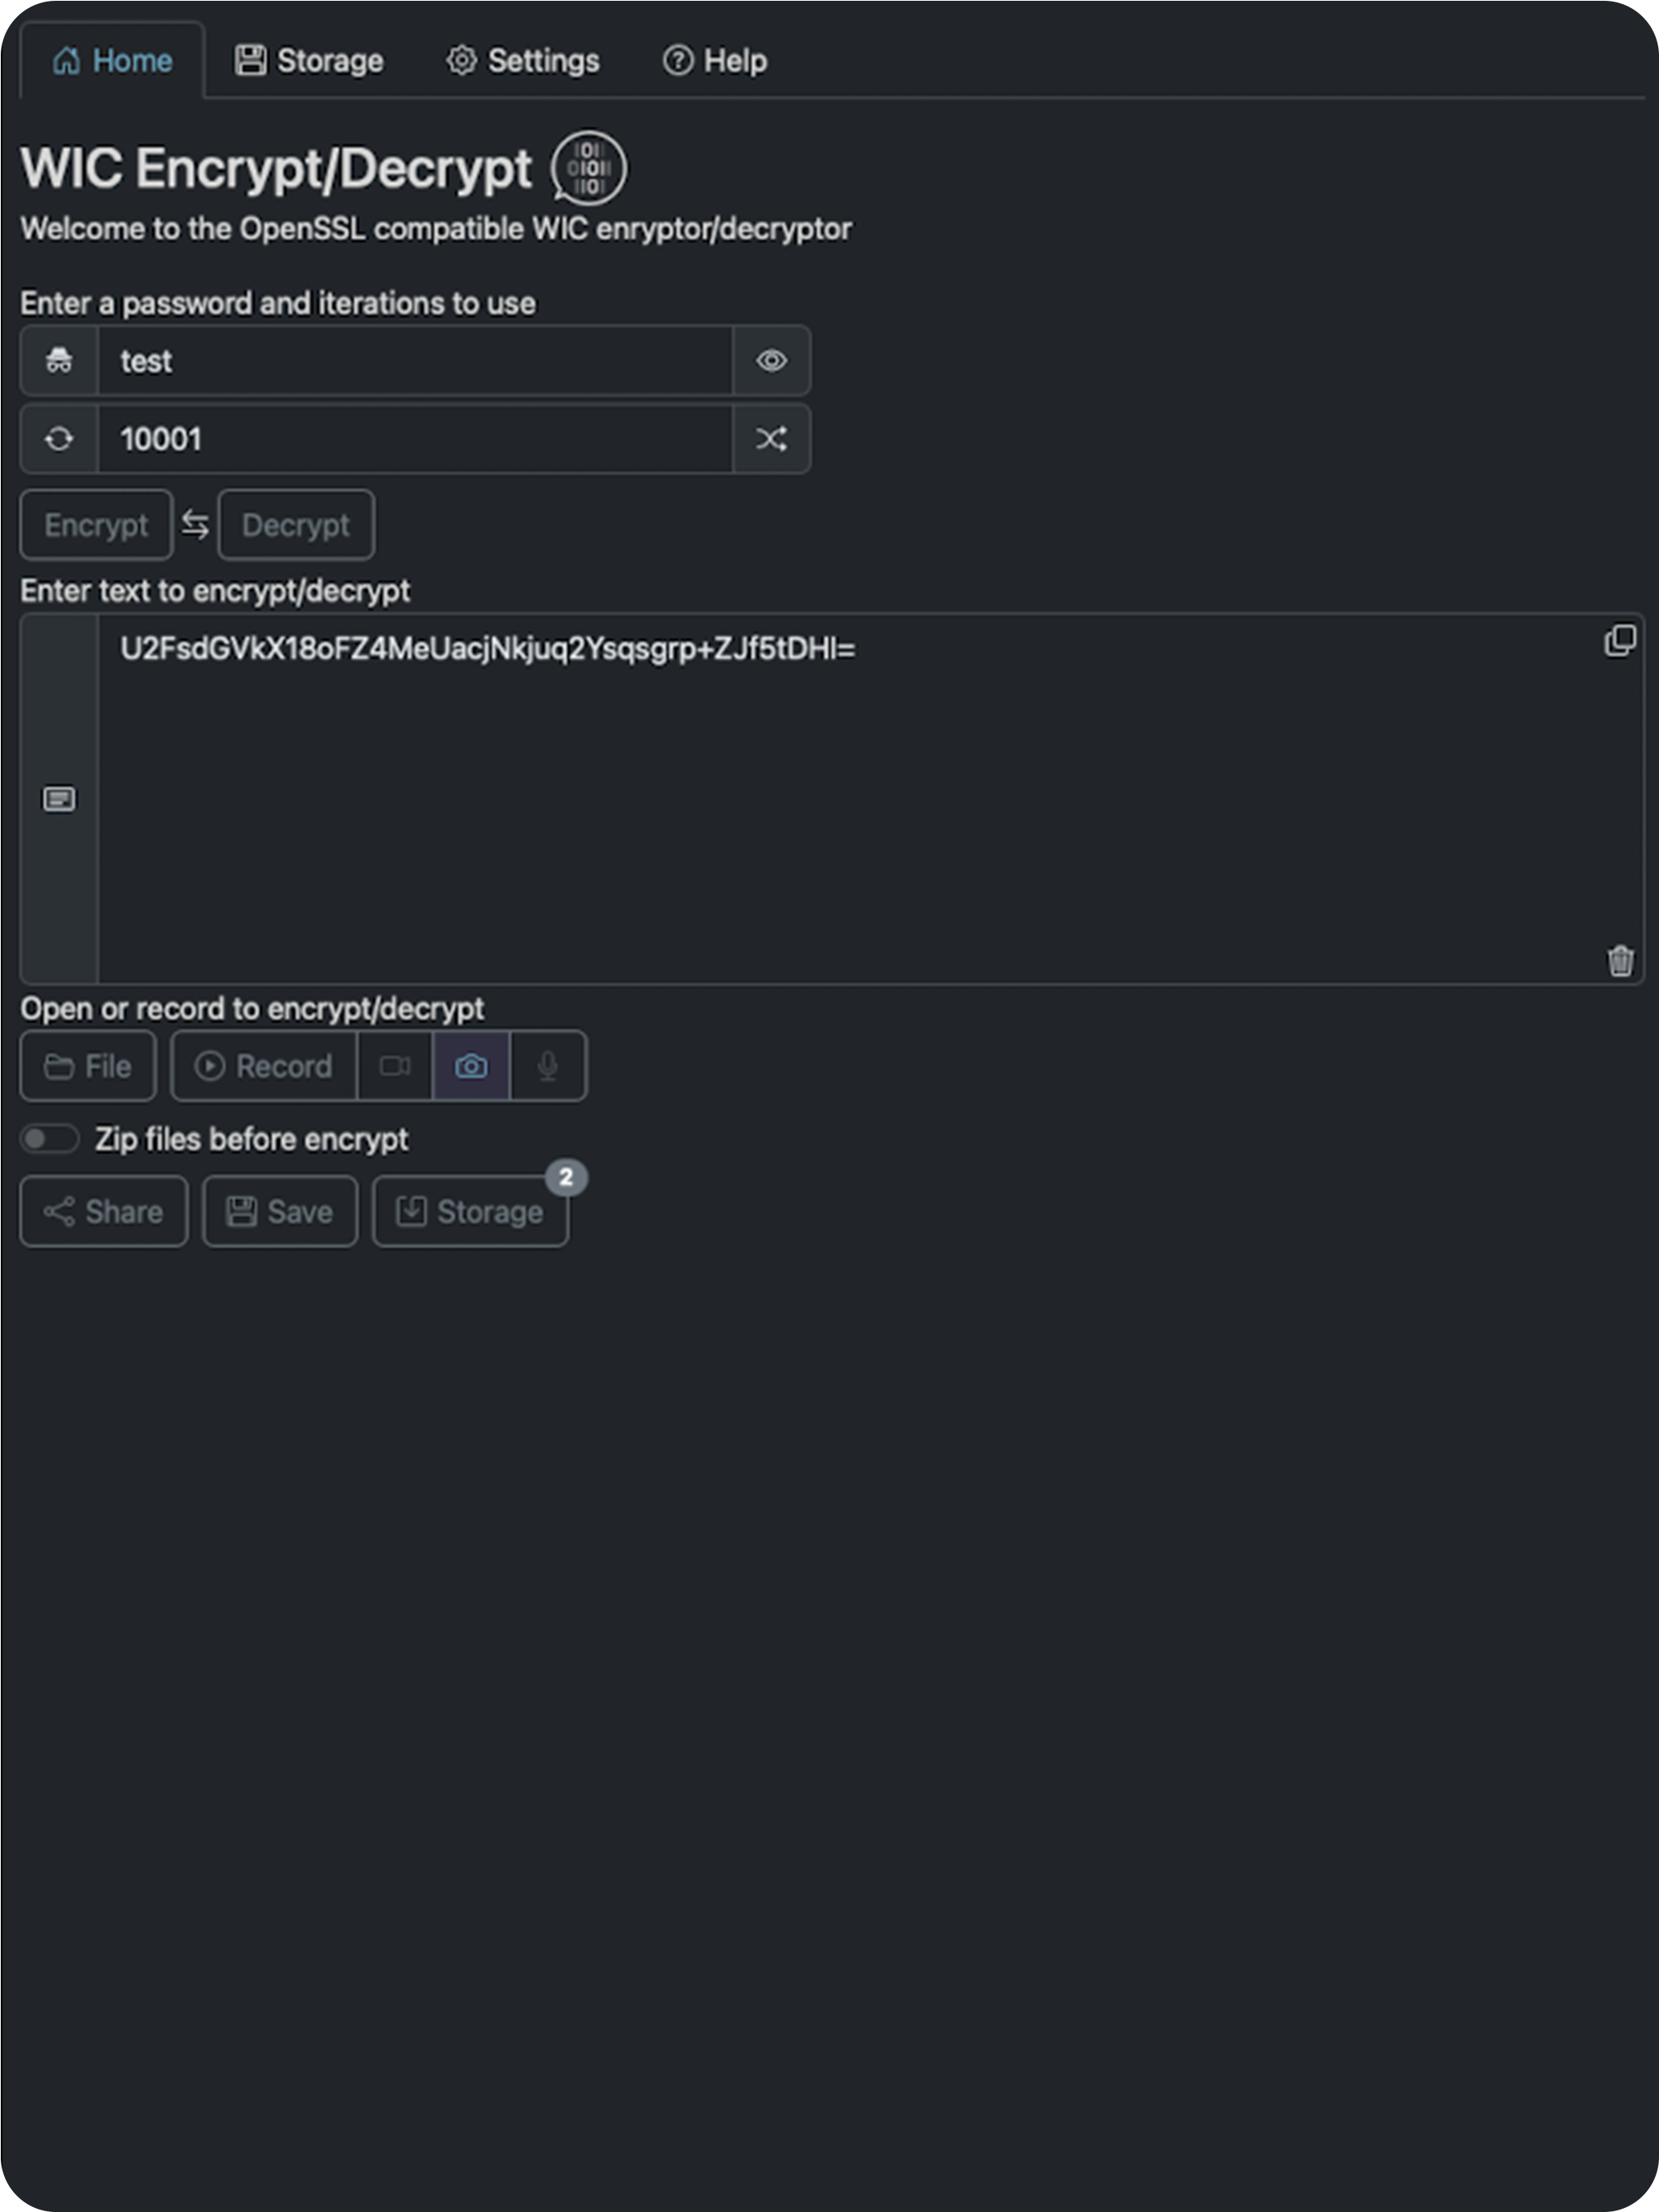Copy text using the clipboard icon
The height and width of the screenshot is (2212, 1659).
coord(1619,641)
